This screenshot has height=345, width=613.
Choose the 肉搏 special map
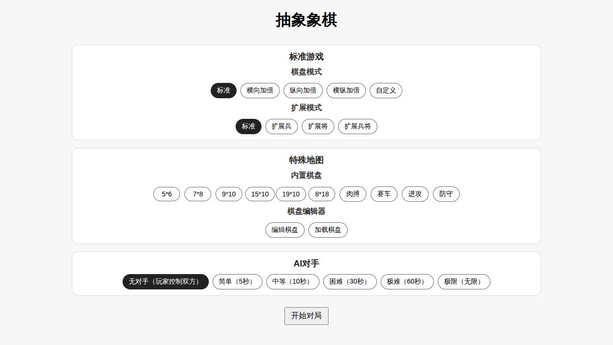click(353, 194)
